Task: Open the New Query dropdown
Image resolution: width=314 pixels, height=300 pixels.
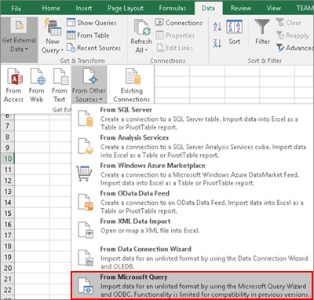Action: [53, 37]
